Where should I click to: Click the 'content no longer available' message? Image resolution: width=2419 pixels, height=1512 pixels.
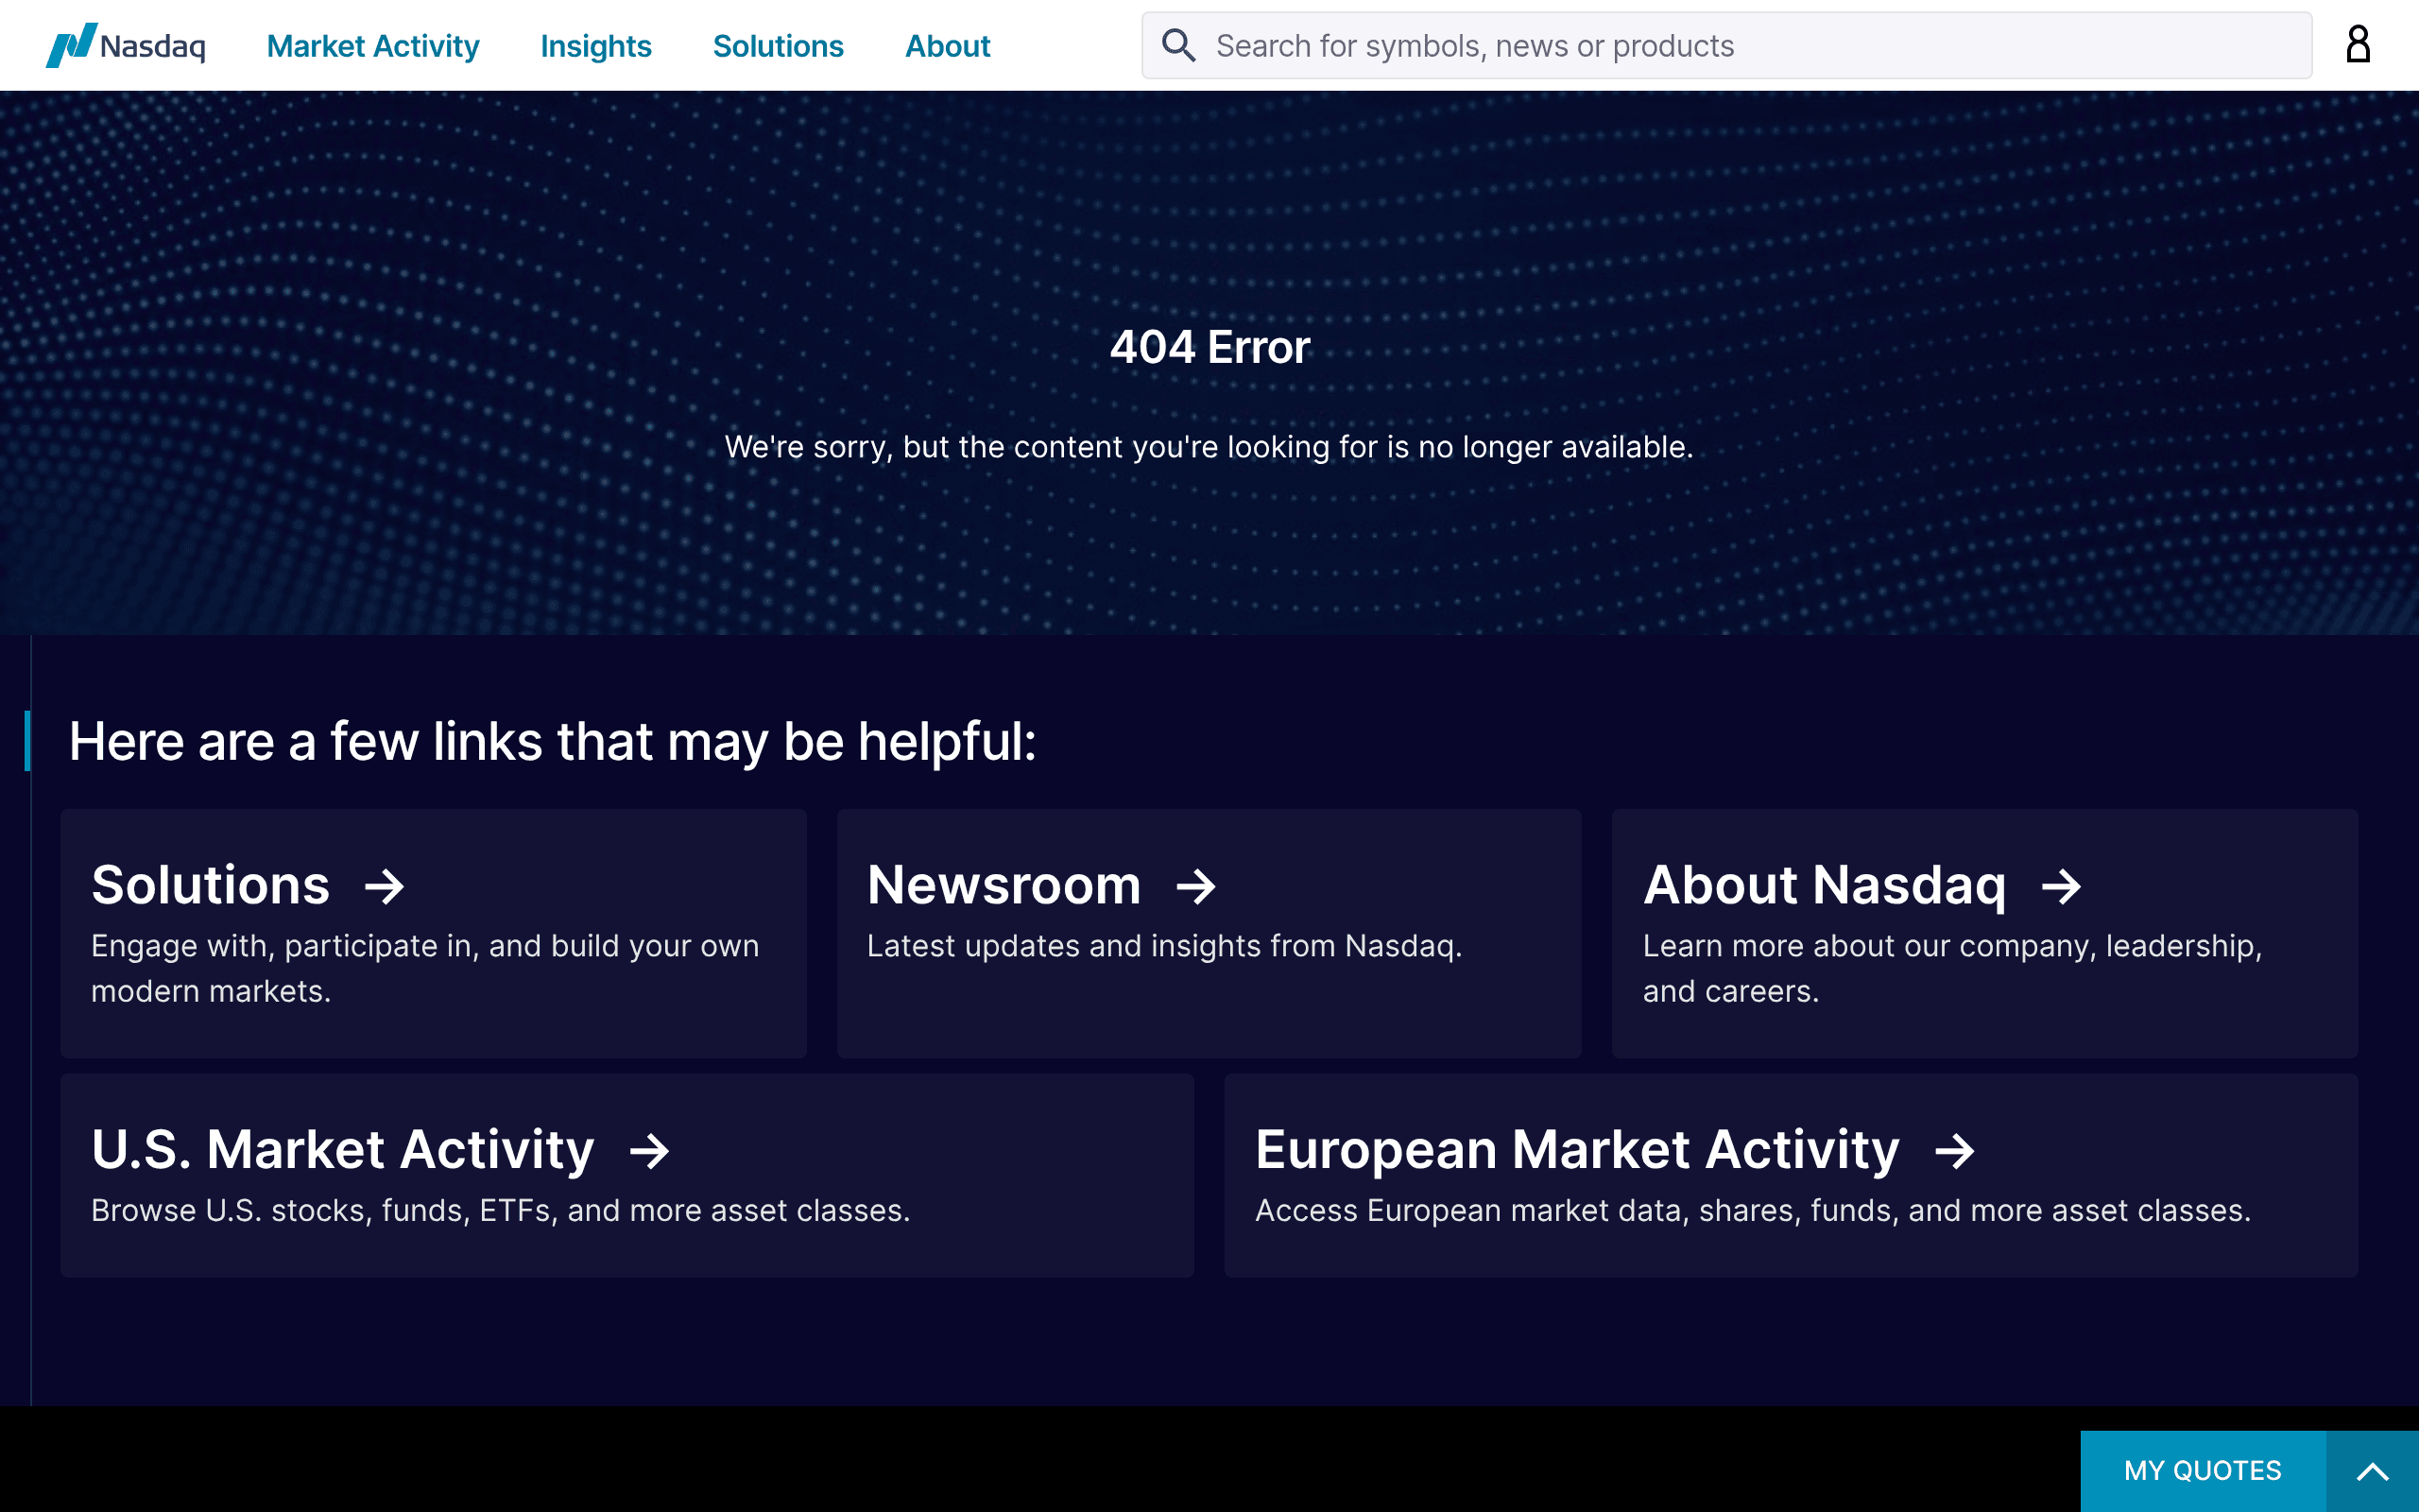[x=1209, y=447]
